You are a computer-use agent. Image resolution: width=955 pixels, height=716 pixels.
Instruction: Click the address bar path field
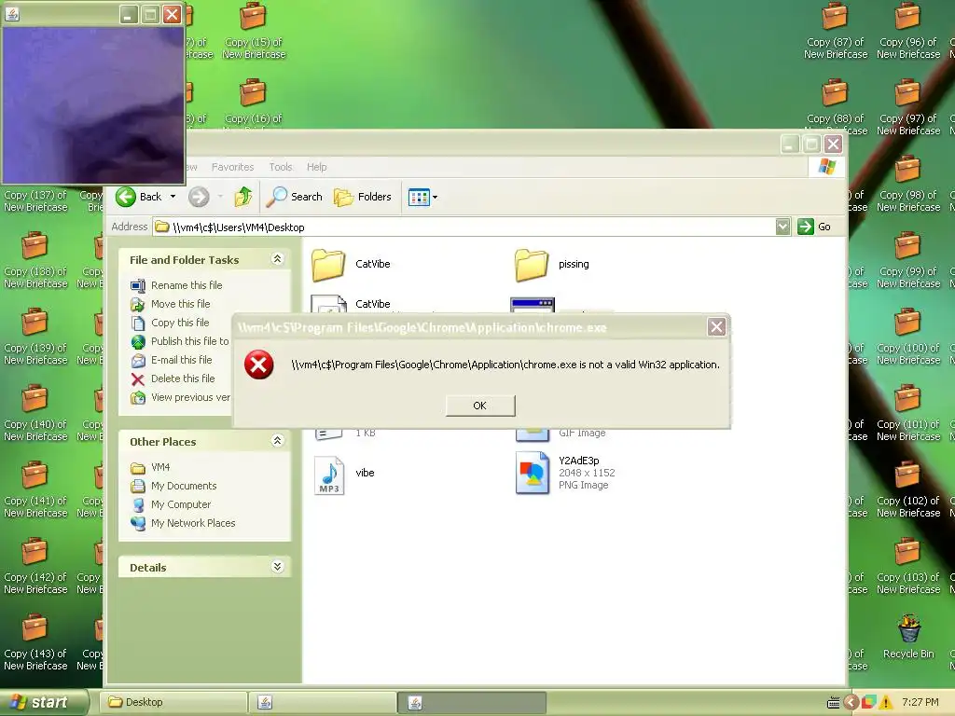pyautogui.click(x=464, y=227)
